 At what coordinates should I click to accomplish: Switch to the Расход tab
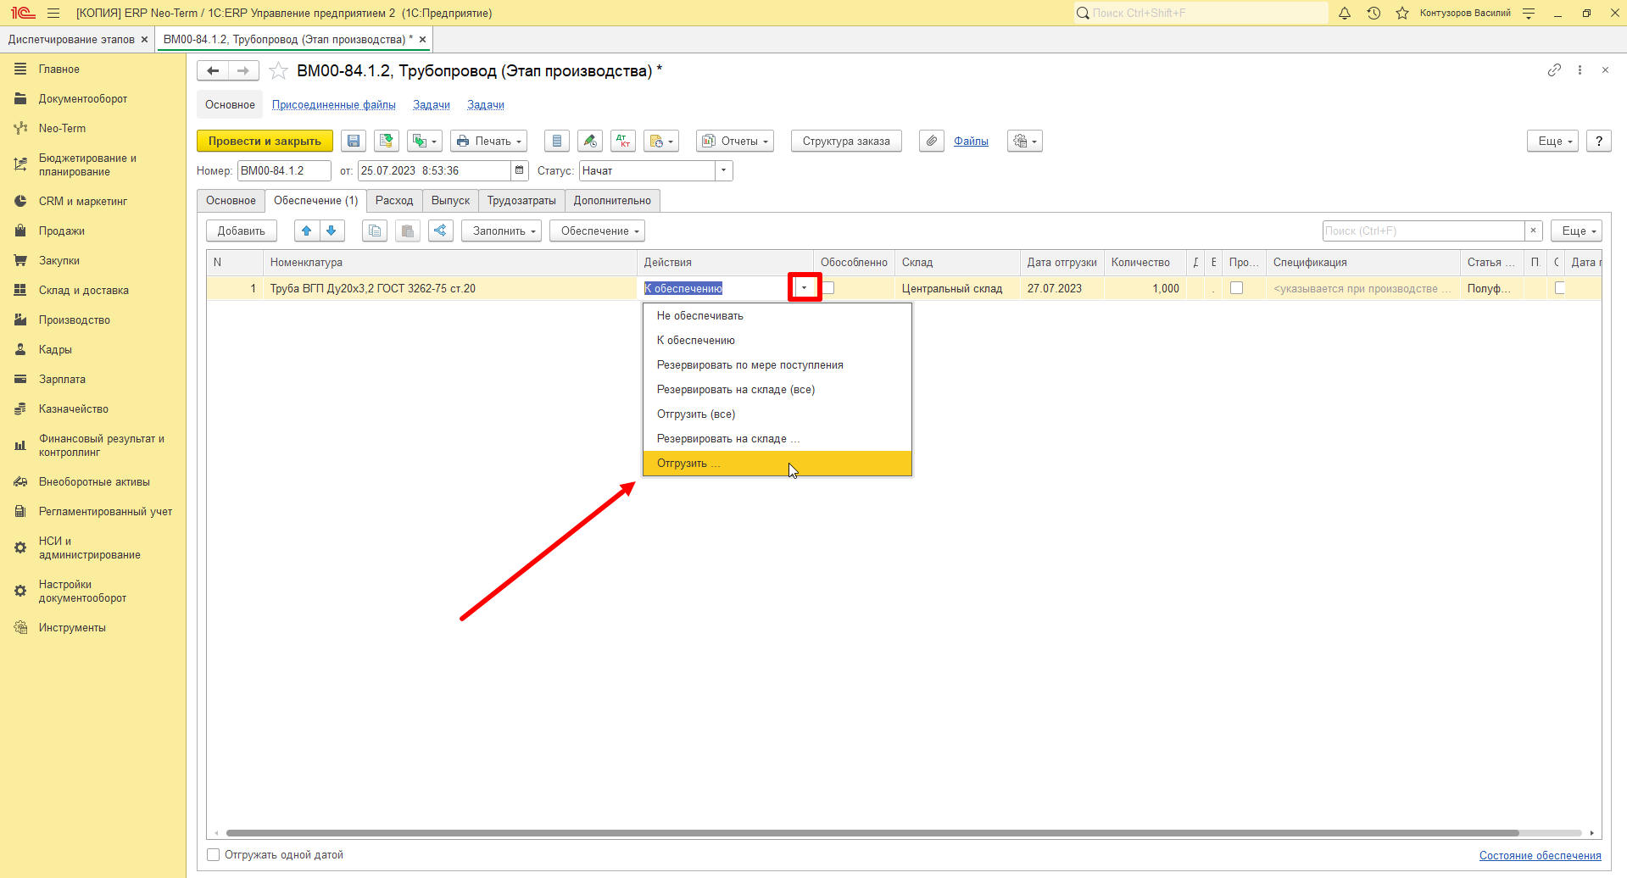click(x=394, y=201)
